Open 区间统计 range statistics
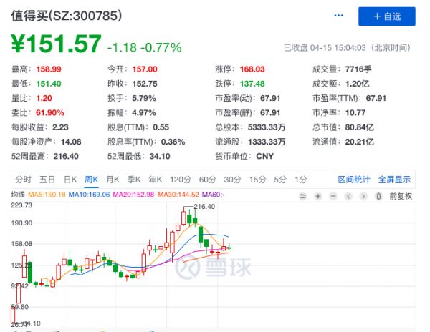The width and height of the screenshot is (430, 332). (x=354, y=180)
